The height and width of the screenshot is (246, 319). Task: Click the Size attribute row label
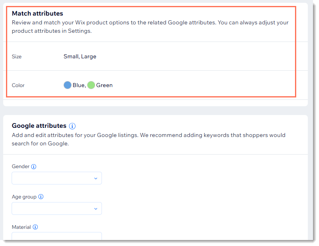point(17,57)
